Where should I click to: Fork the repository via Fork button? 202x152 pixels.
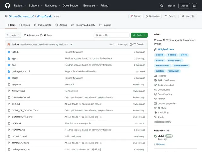click(x=170, y=16)
